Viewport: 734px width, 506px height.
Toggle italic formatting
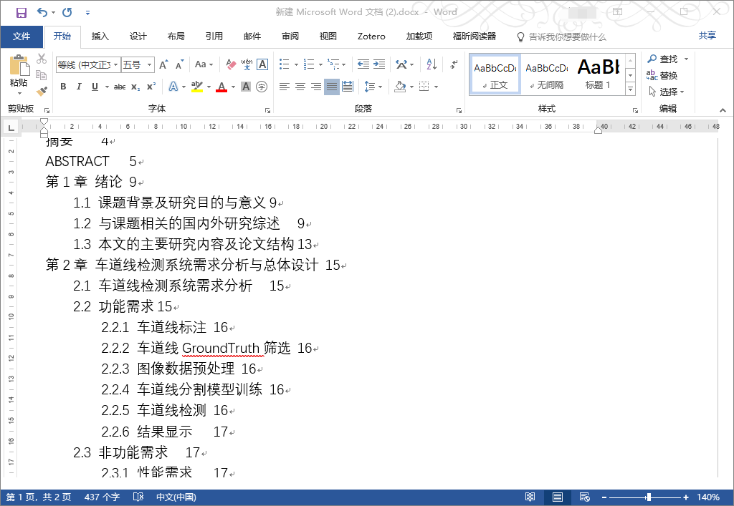pos(79,87)
